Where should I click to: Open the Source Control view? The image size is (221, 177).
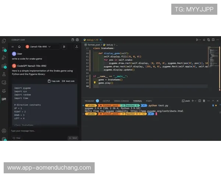click(x=4, y=49)
